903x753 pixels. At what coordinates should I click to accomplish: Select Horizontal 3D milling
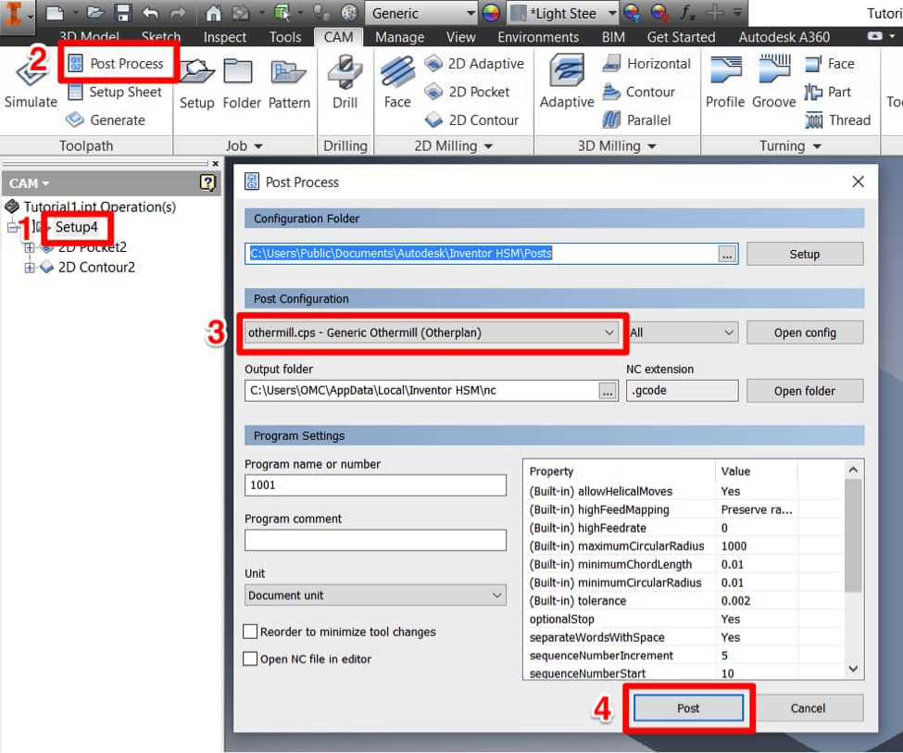coord(646,63)
